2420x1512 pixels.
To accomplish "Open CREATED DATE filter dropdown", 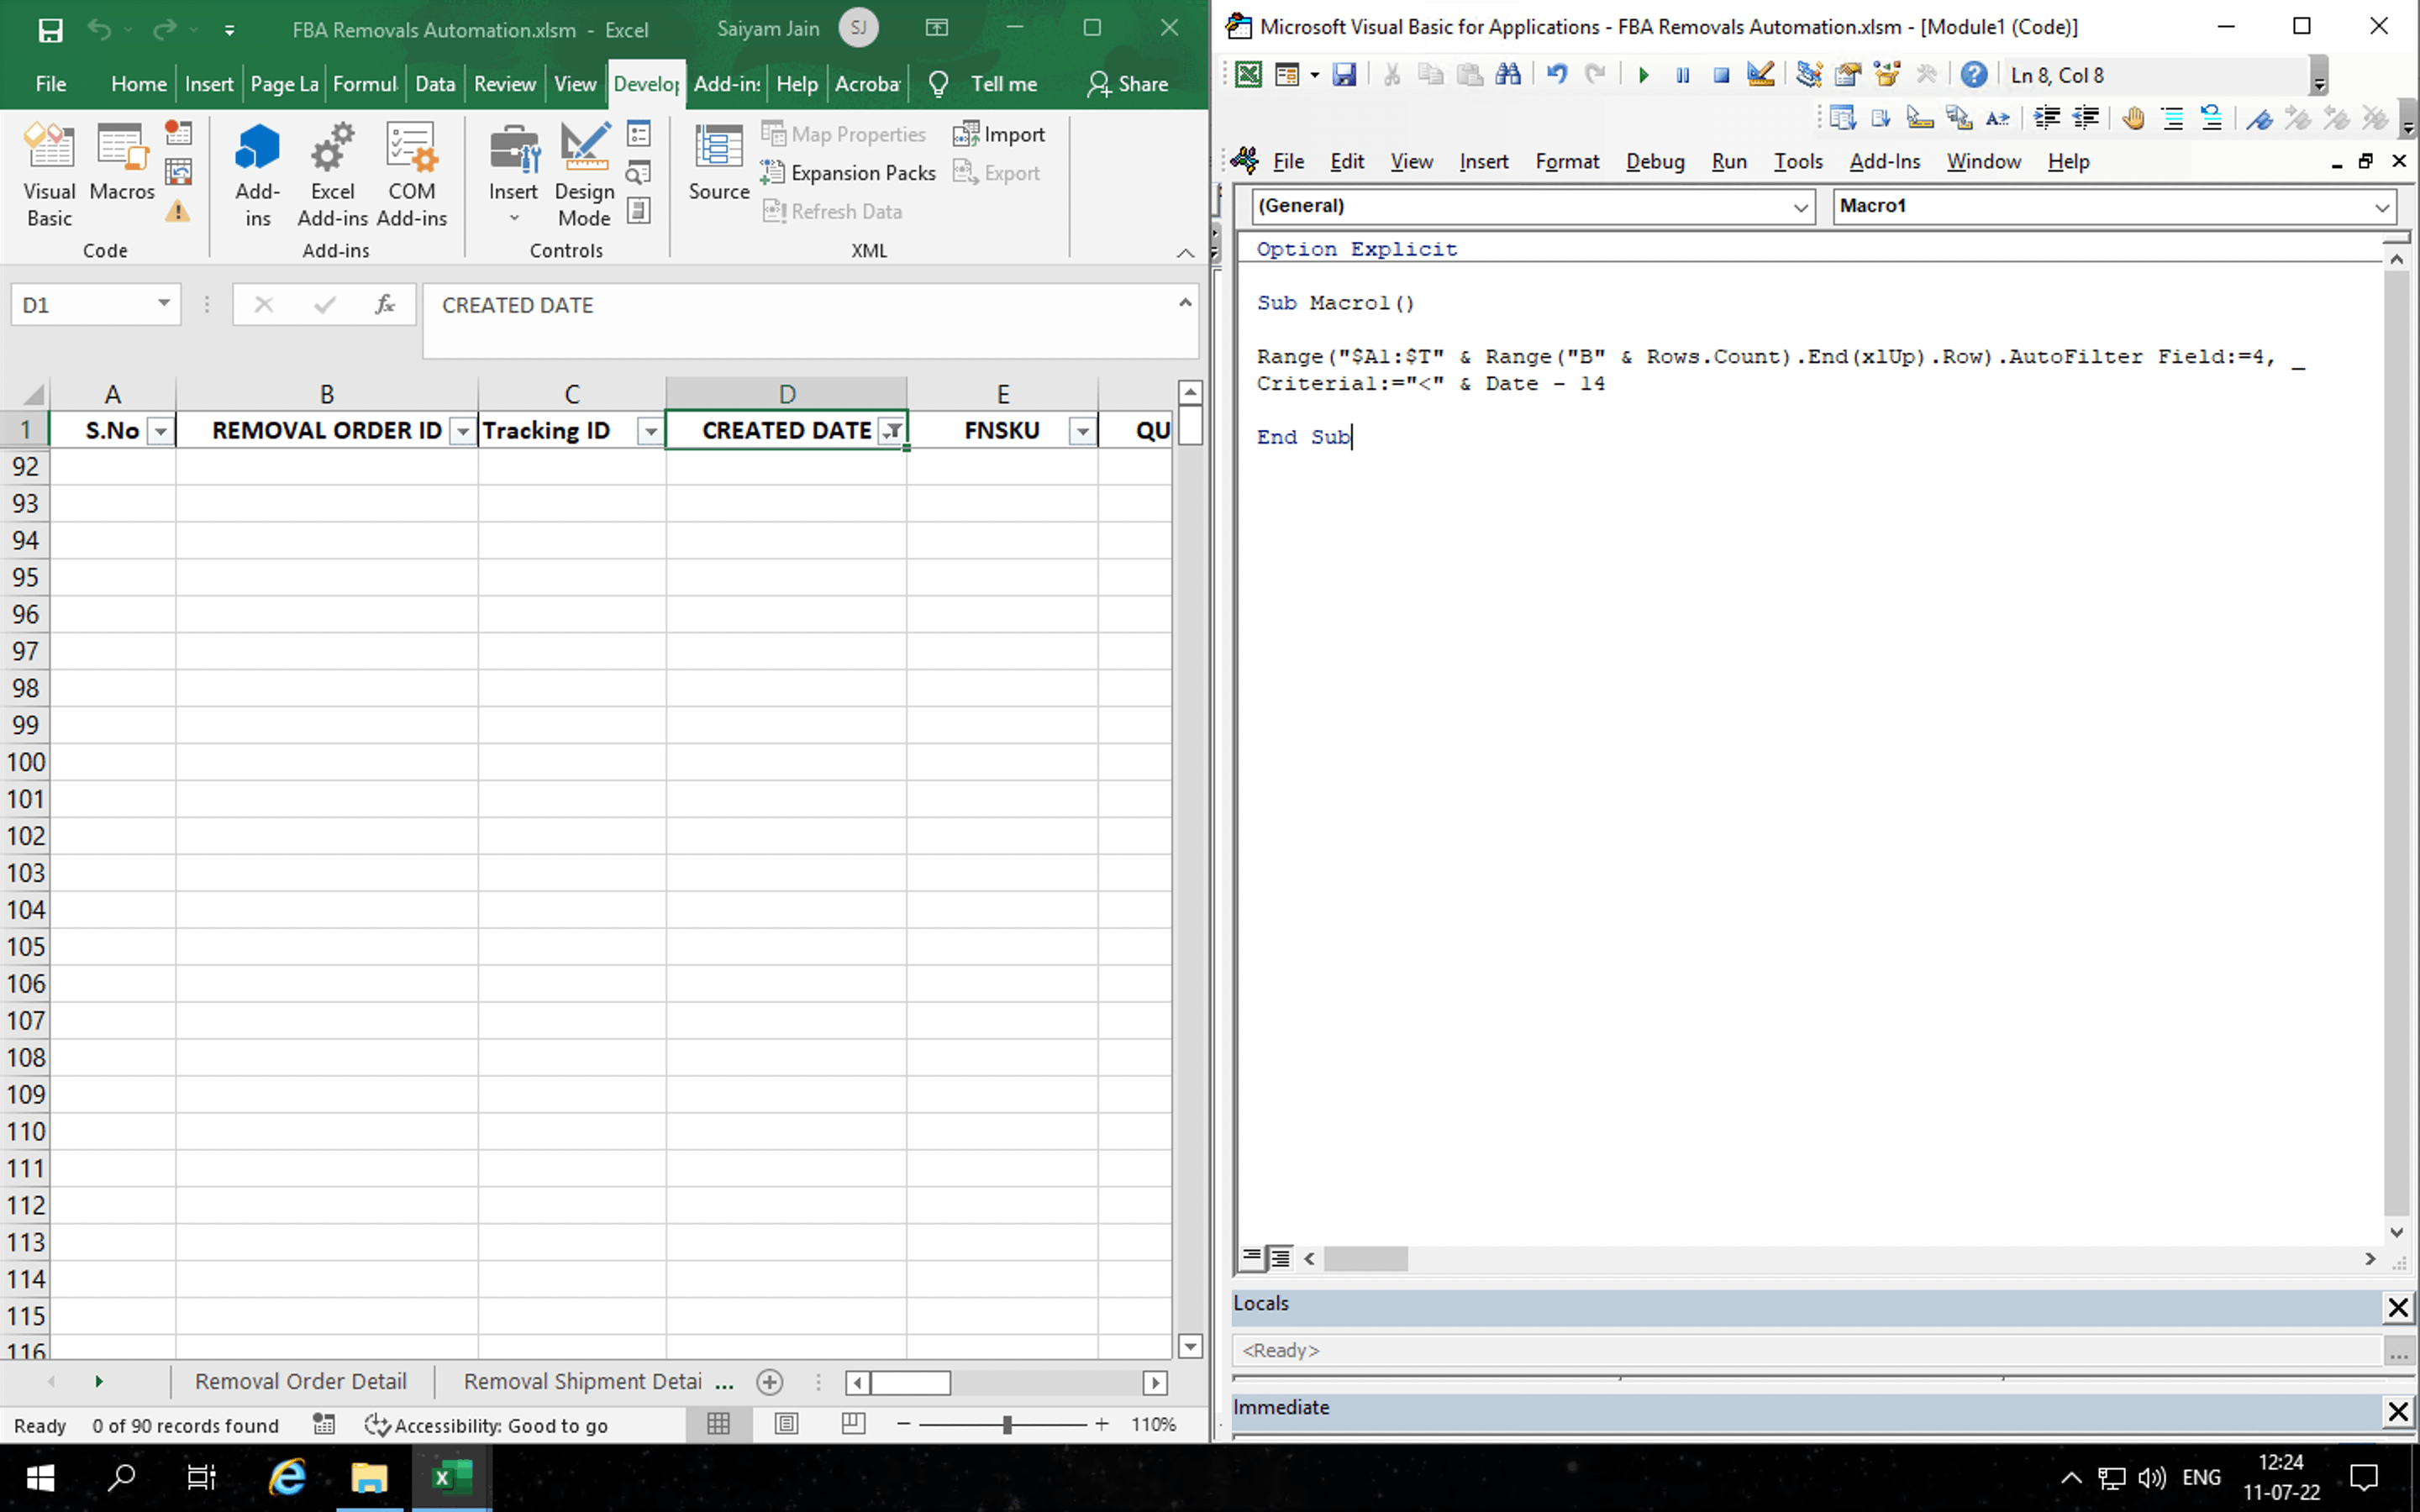I will click(x=891, y=431).
